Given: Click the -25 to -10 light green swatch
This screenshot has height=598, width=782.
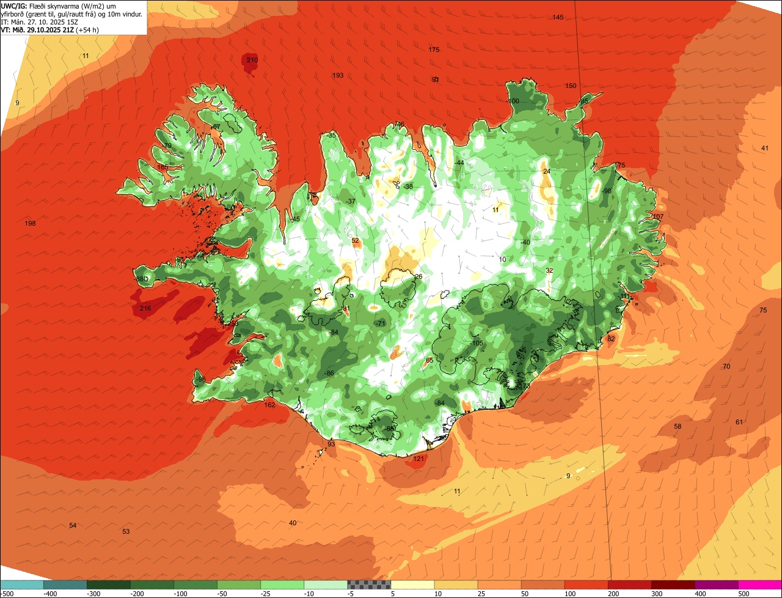Looking at the screenshot, I should 282,585.
